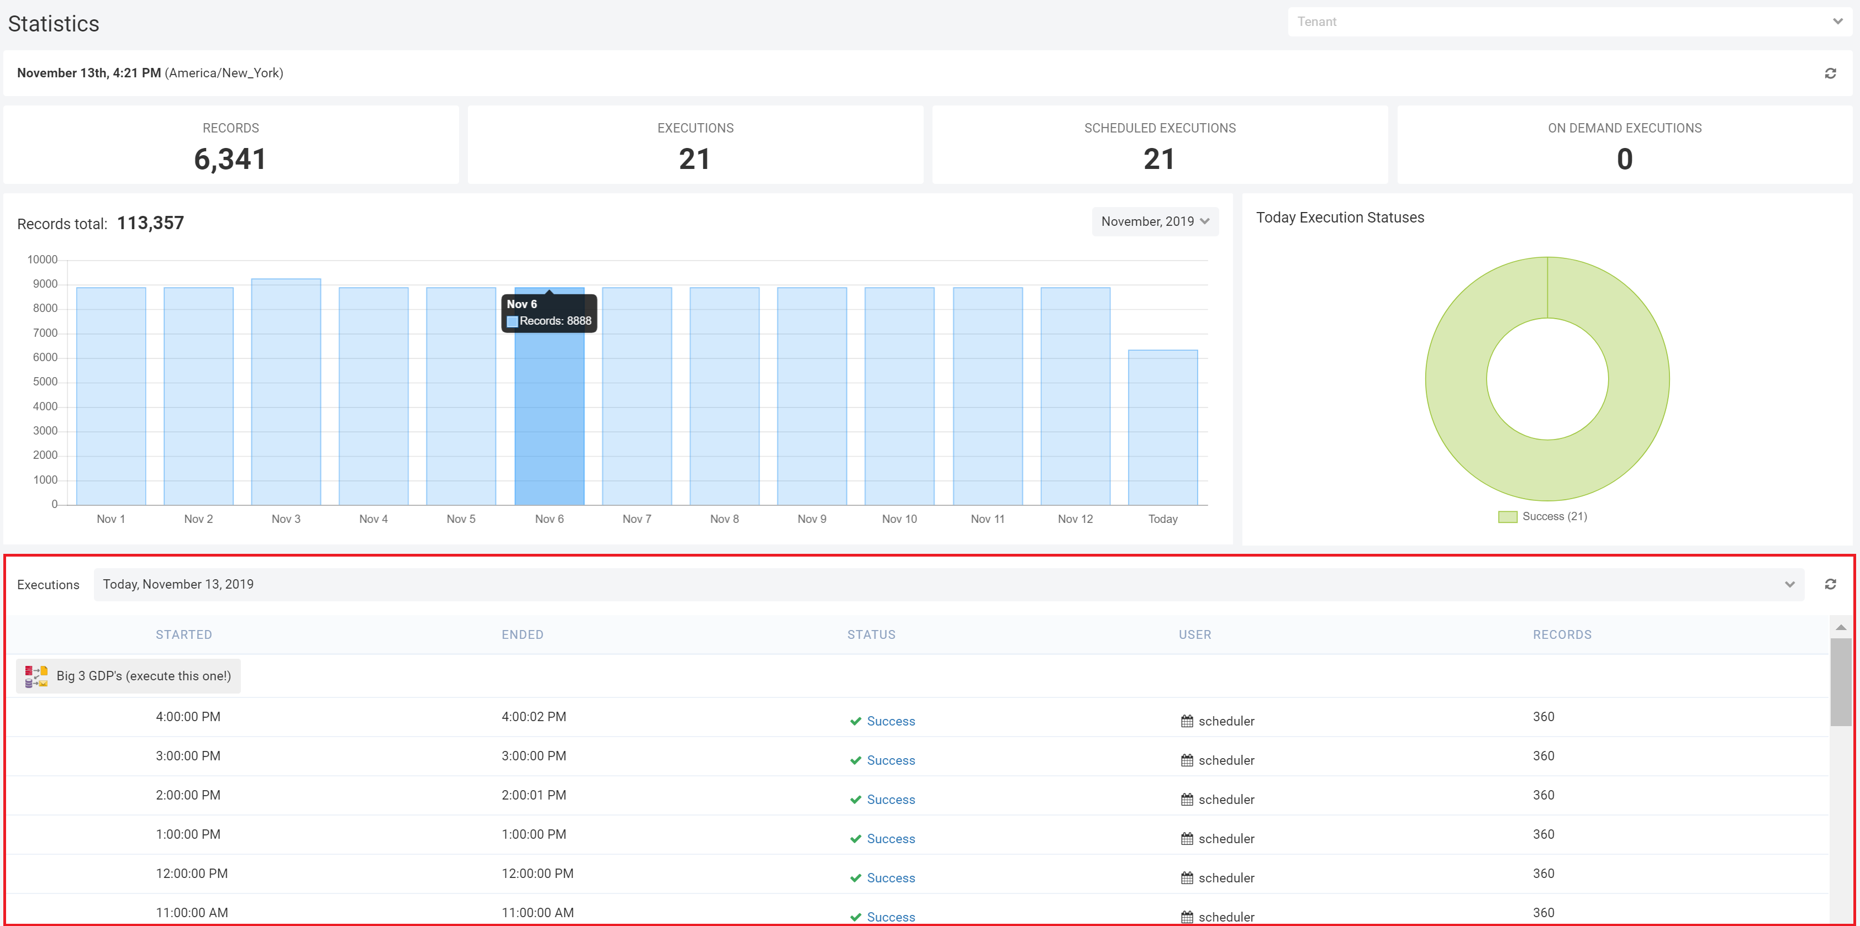The width and height of the screenshot is (1860, 926).
Task: Click the Success link for 1:00:00 PM execution
Action: pyautogui.click(x=891, y=839)
